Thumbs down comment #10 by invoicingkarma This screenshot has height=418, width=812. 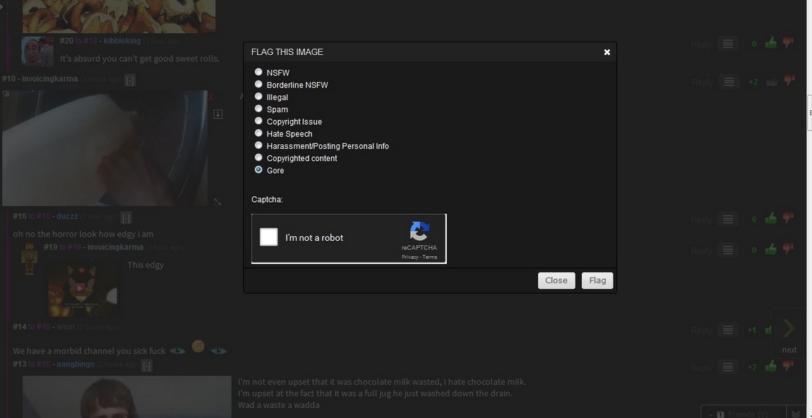click(x=789, y=81)
